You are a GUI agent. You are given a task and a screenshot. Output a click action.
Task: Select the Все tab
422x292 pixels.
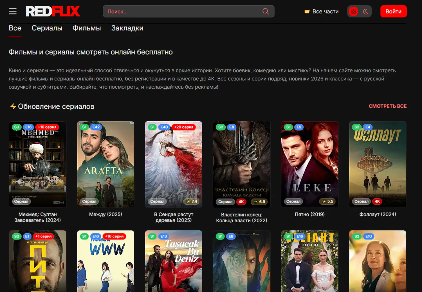coord(15,28)
